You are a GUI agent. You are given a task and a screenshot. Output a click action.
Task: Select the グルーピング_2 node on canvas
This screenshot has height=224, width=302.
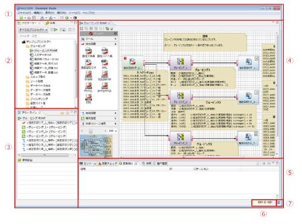point(180,97)
